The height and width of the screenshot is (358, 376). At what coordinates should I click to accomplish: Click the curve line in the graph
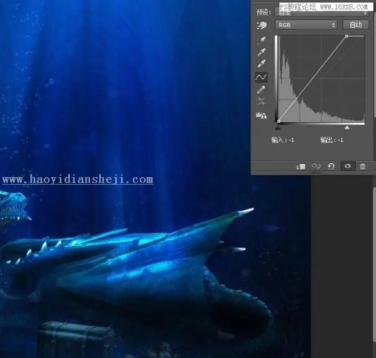pyautogui.click(x=313, y=79)
